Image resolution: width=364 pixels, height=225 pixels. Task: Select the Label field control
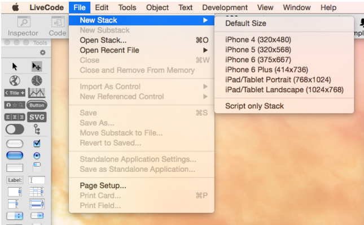pyautogui.click(x=15, y=180)
